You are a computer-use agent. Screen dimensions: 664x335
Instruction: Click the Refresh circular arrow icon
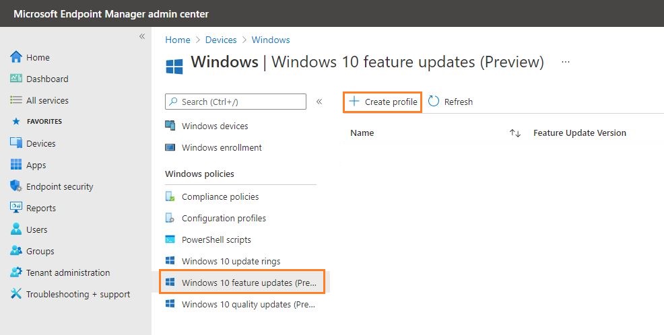(434, 102)
